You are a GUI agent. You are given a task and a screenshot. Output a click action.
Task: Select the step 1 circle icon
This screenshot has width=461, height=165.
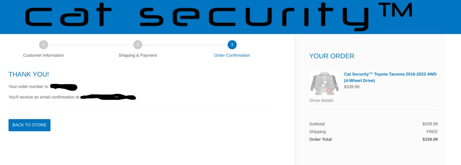43,45
